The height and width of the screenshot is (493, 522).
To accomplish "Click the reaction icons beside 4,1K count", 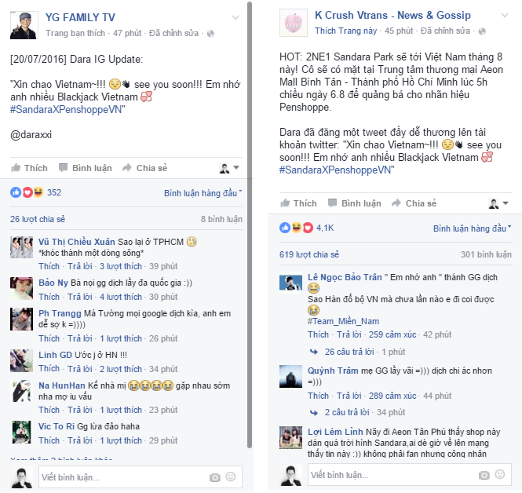I will 296,228.
